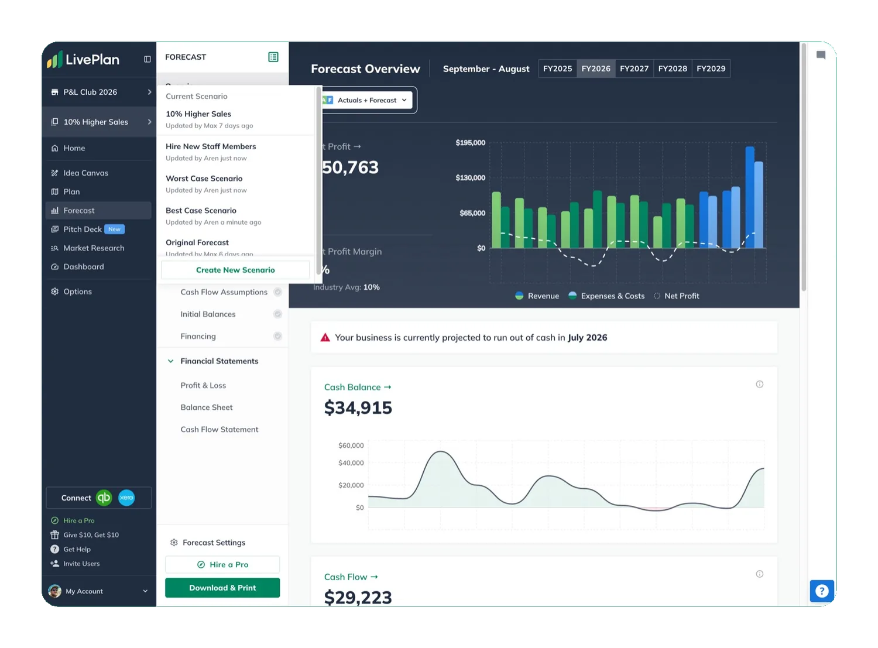
Task: Click the New badge on Pitch Deck
Action: coord(115,229)
